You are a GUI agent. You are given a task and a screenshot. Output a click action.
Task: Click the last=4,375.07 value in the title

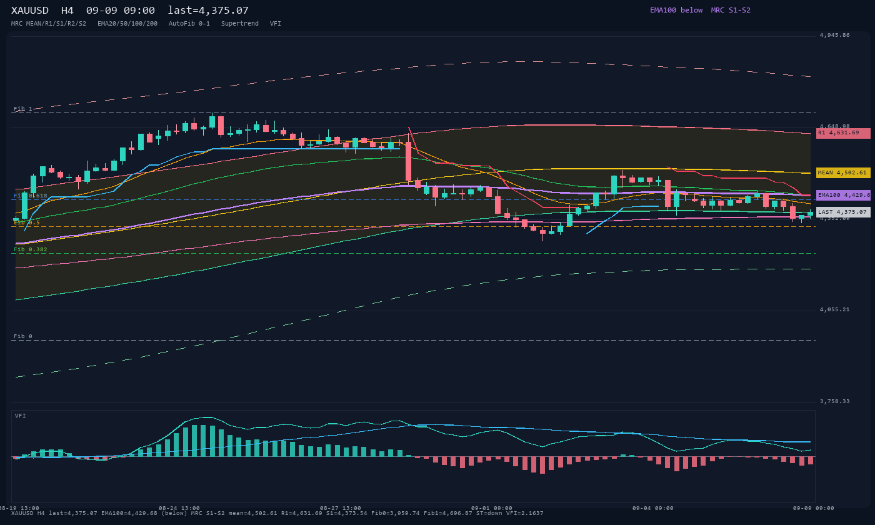(208, 11)
